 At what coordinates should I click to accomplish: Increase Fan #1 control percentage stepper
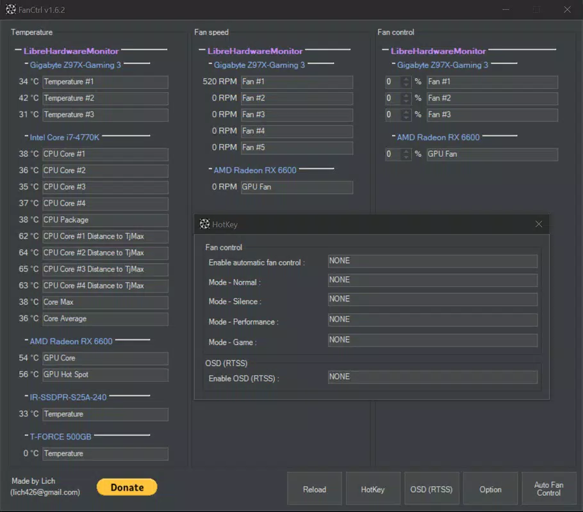406,79
